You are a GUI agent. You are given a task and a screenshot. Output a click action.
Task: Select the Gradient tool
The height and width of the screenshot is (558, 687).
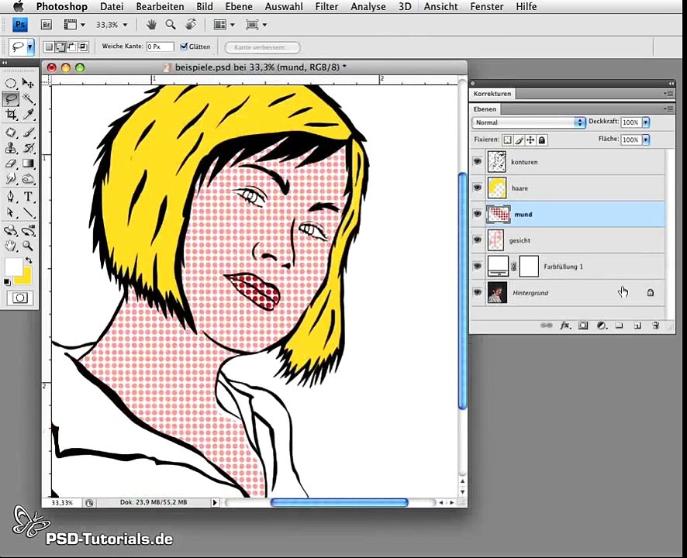[x=28, y=164]
